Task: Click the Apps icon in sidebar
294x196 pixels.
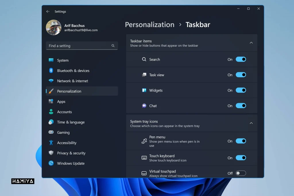Action: point(51,101)
